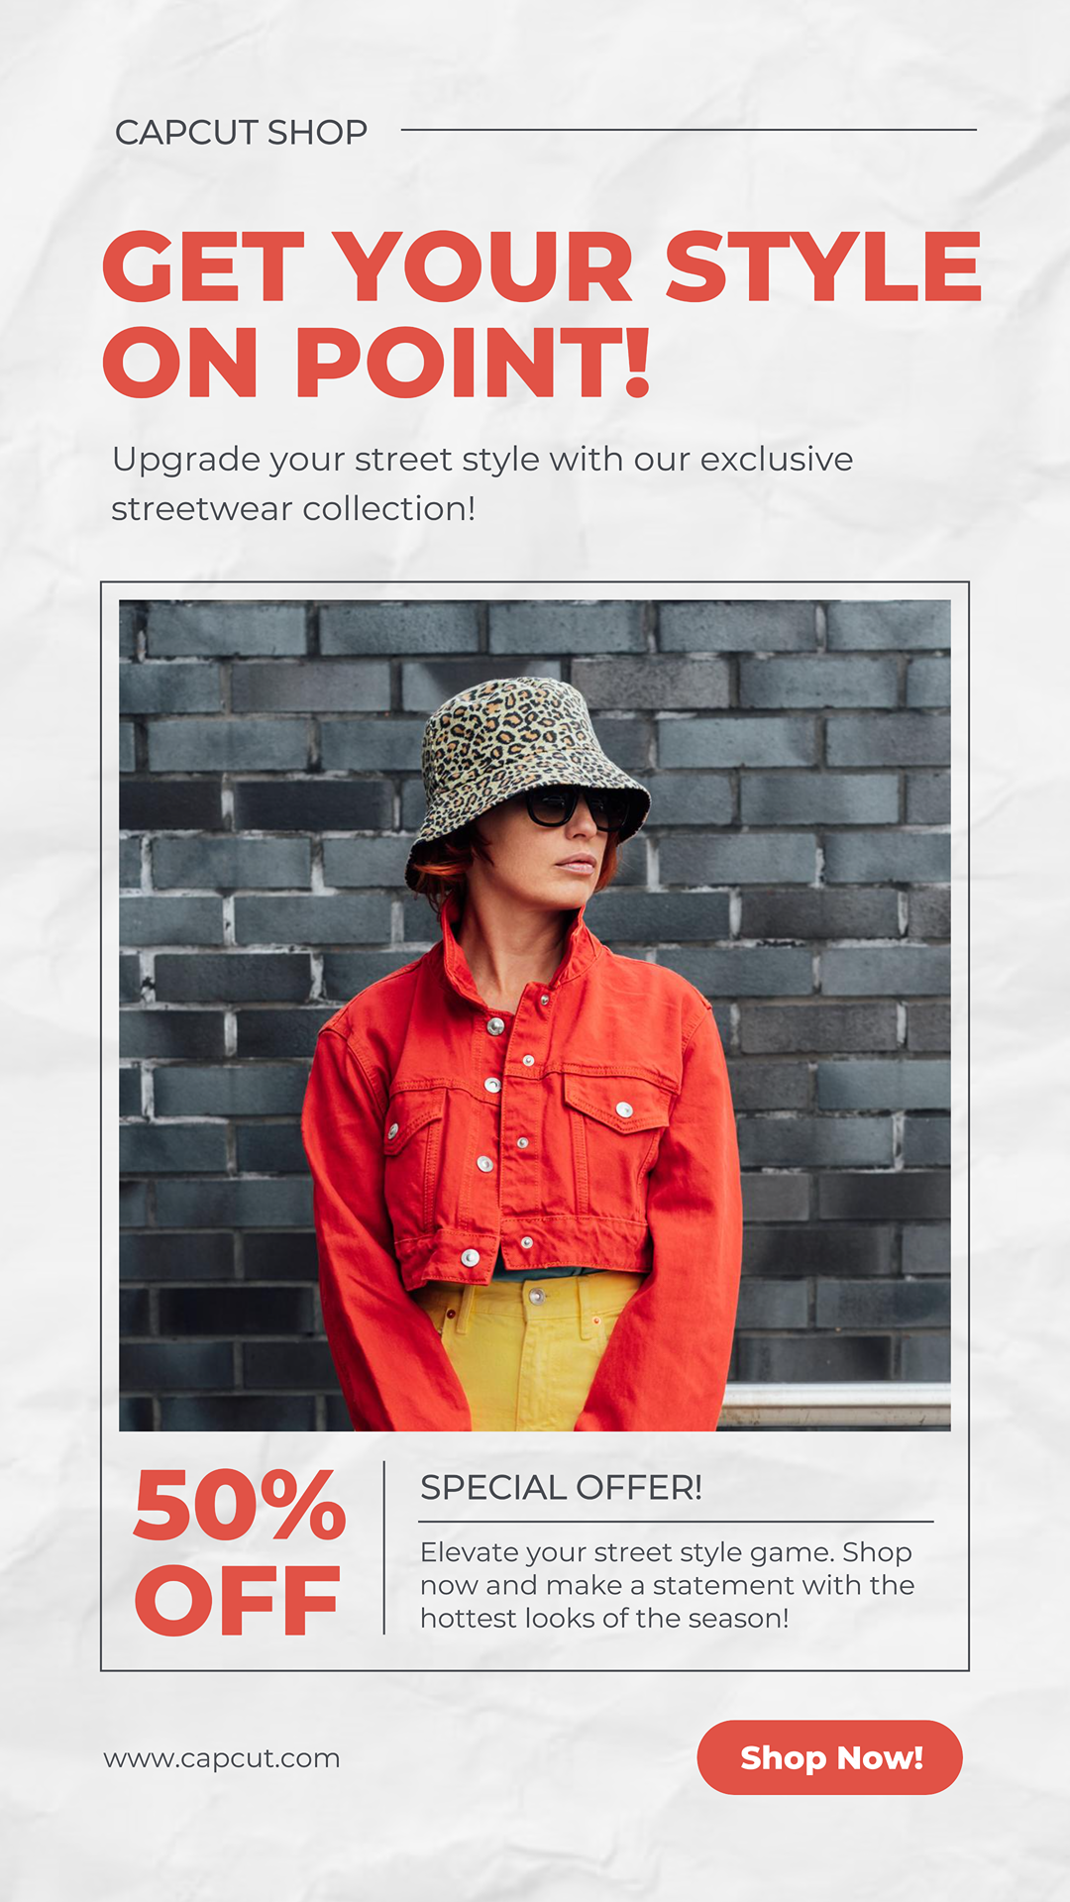This screenshot has height=1902, width=1070.
Task: Click the ON POINT! headline line
Action: click(x=376, y=363)
